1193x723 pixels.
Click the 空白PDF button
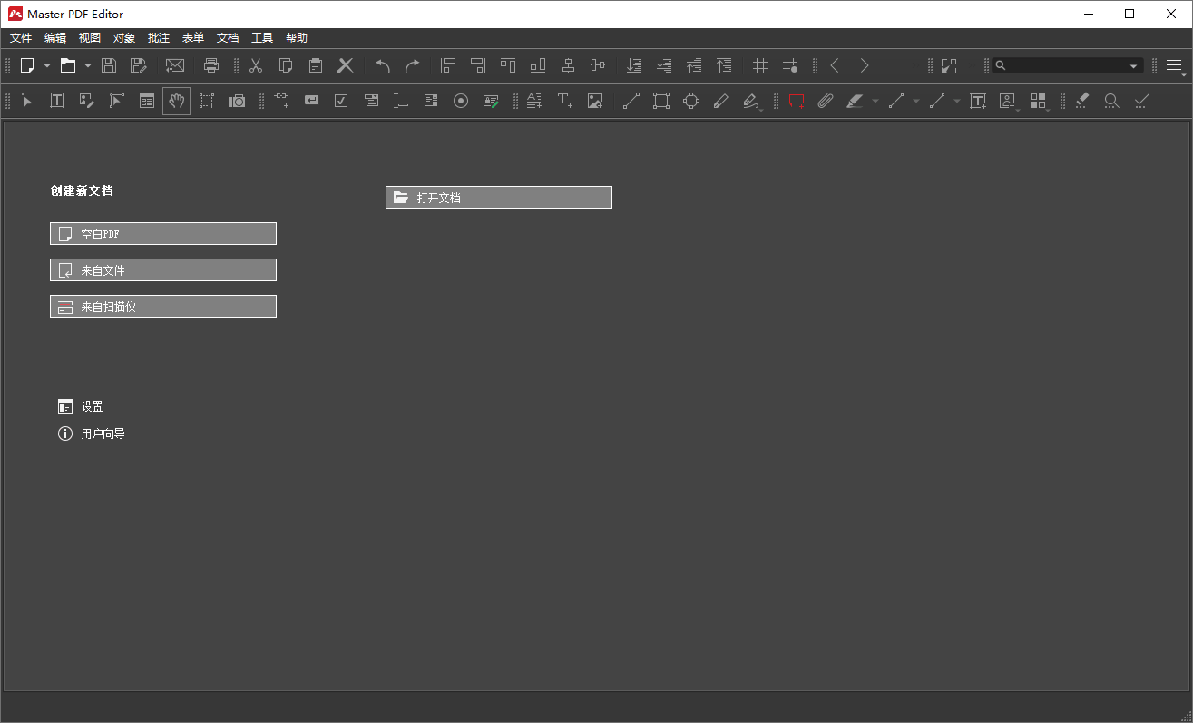tap(163, 233)
